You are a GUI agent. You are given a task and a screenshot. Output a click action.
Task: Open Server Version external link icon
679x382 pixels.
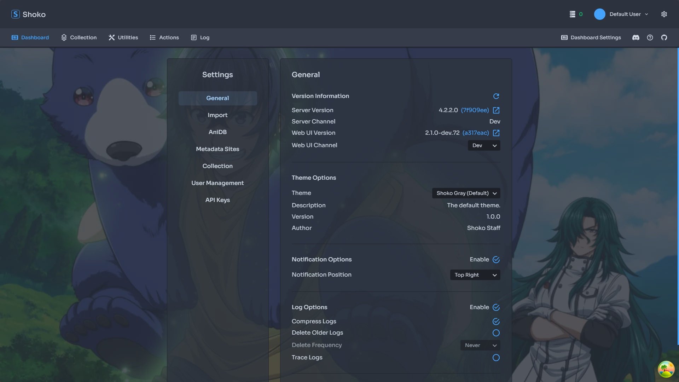click(x=496, y=110)
